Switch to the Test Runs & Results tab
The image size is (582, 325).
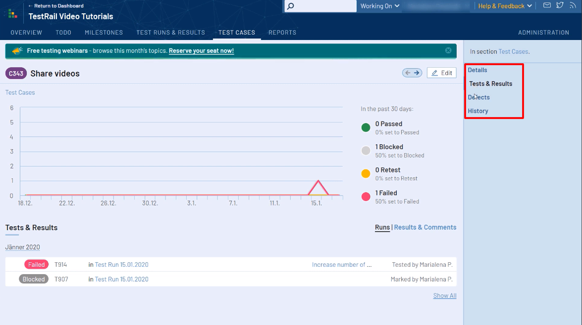click(170, 33)
